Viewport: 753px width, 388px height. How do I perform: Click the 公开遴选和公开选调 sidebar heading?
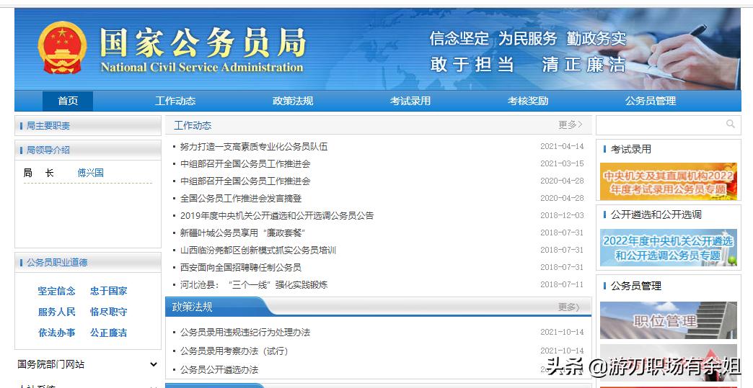tap(656, 215)
